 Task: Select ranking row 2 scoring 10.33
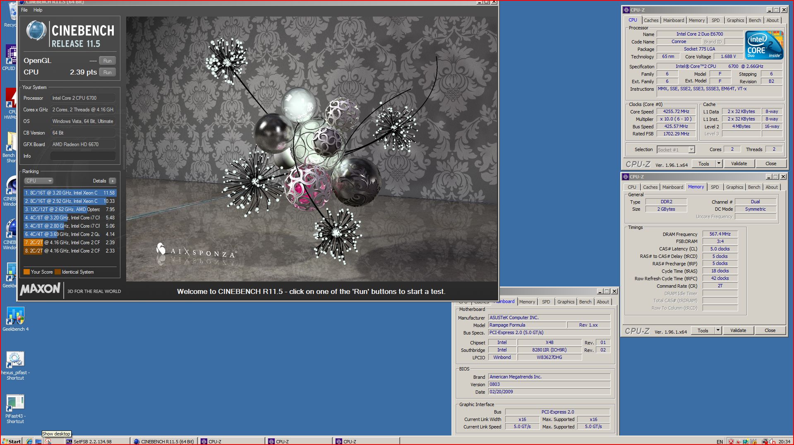70,201
